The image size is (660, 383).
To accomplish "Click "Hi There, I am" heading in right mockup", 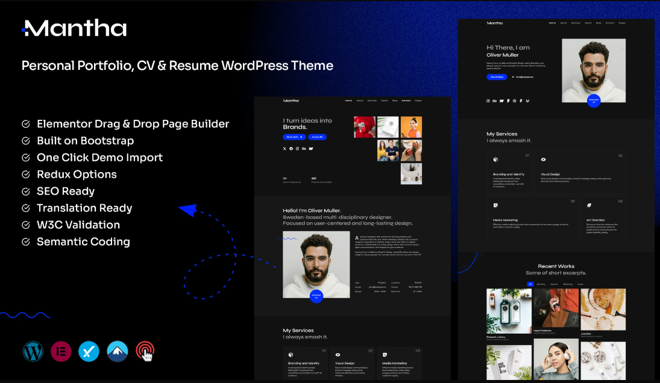I will (508, 48).
